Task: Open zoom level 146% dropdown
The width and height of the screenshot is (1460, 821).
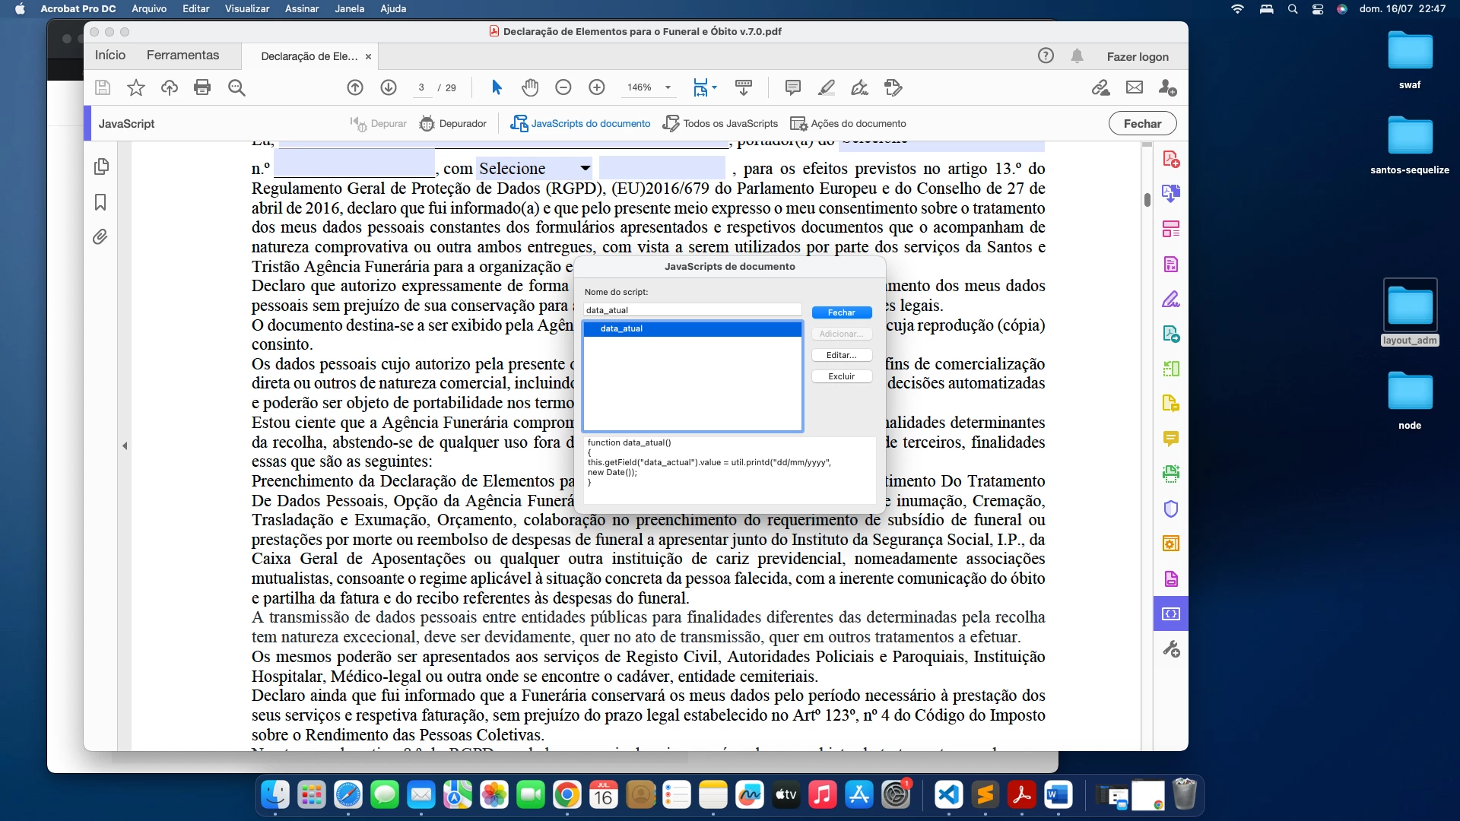Action: coord(668,87)
